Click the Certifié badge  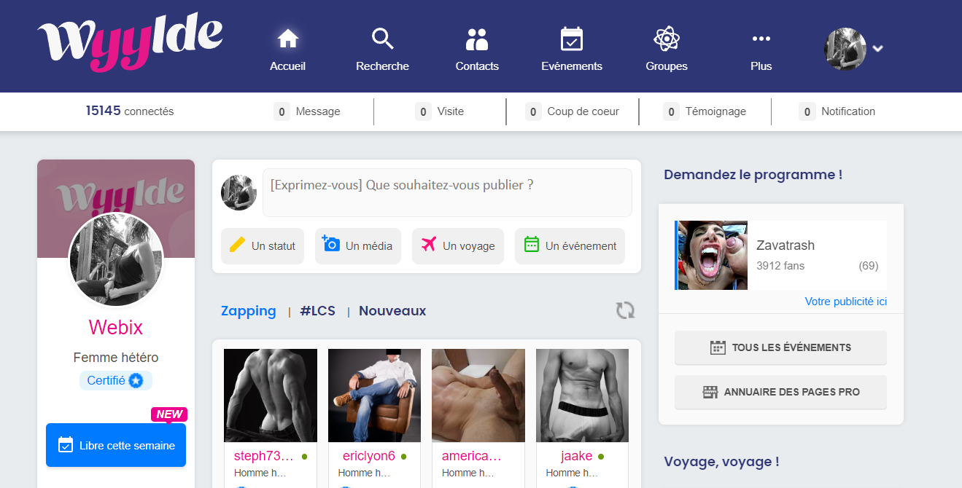click(116, 380)
